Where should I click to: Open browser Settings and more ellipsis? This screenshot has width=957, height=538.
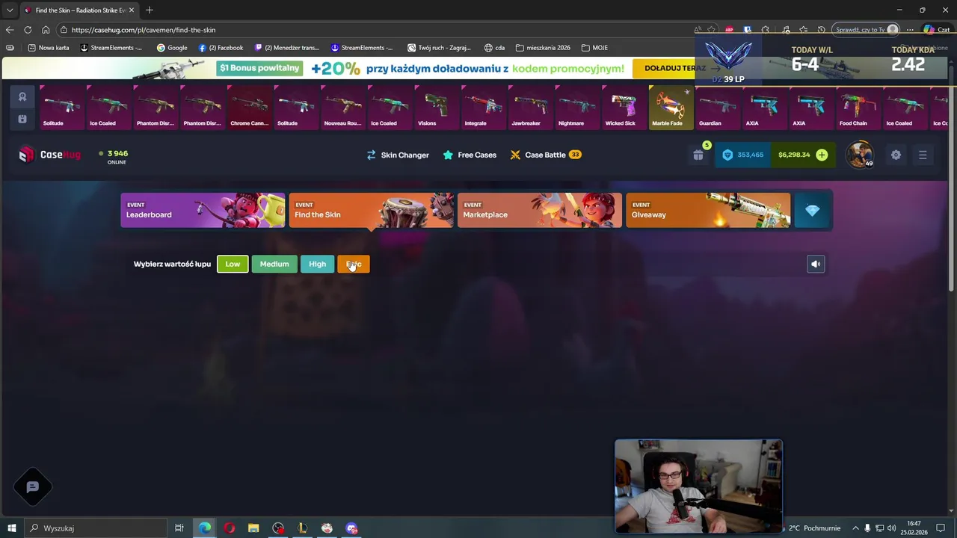point(910,30)
